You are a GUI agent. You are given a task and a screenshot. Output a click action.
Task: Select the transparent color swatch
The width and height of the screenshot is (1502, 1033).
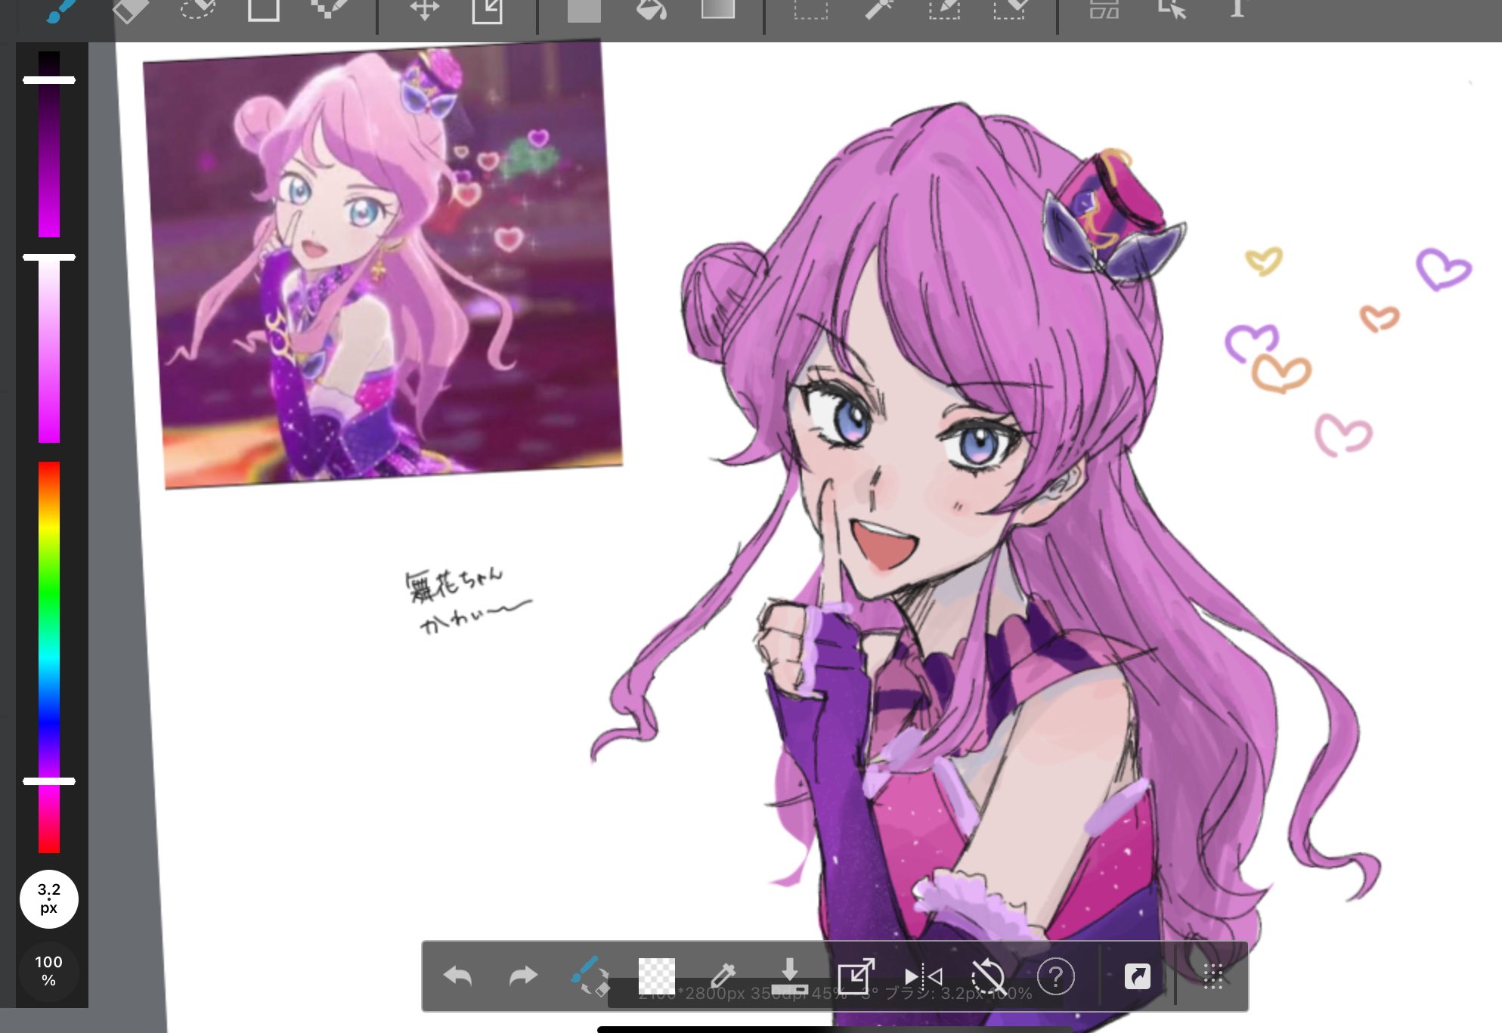[656, 976]
